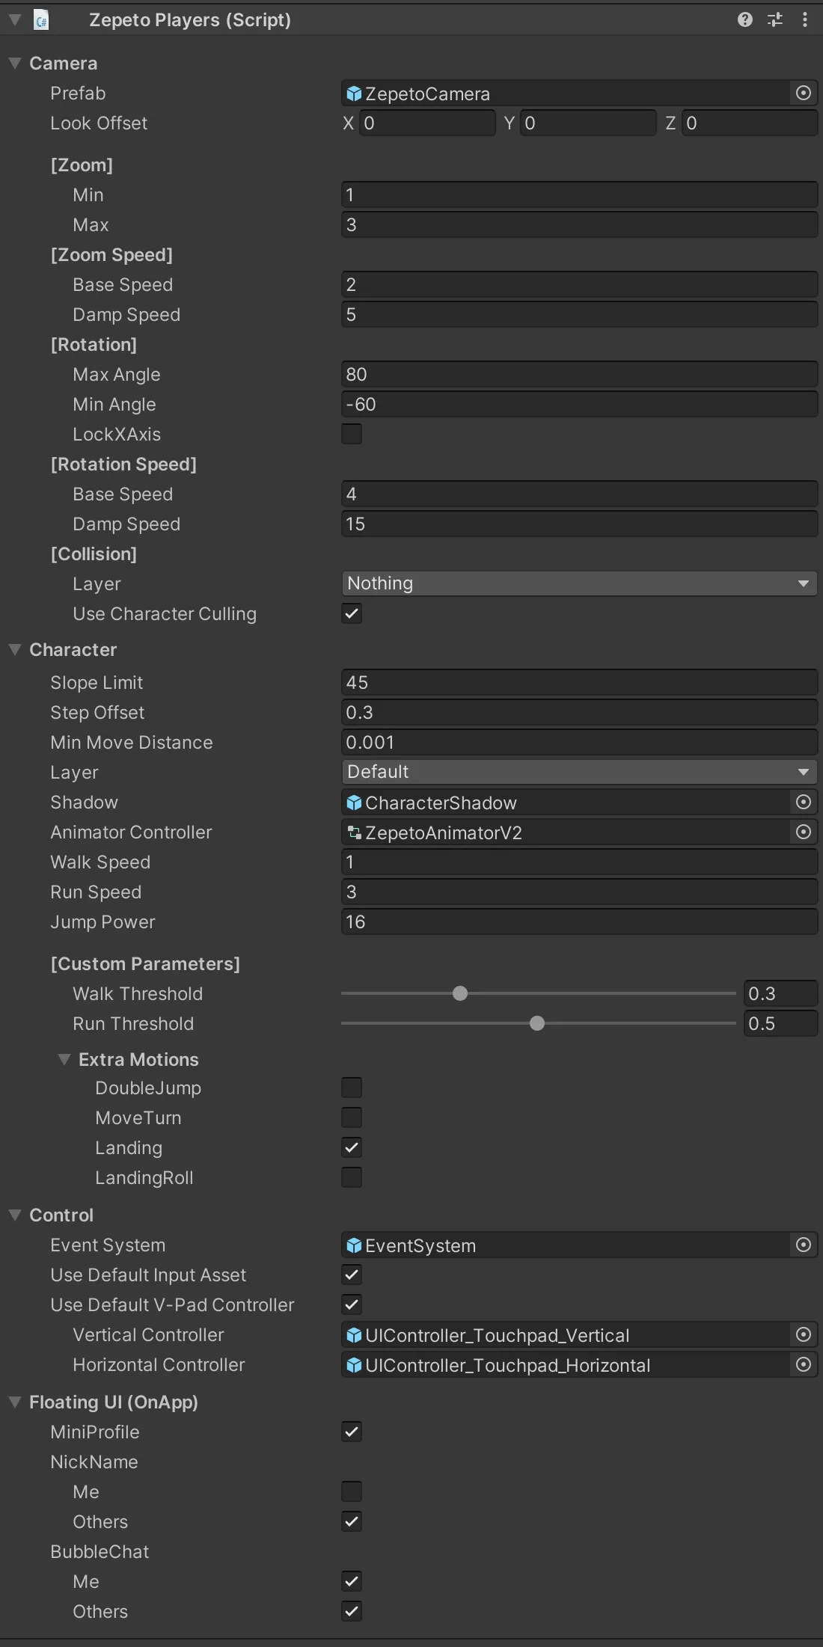This screenshot has width=823, height=1647.
Task: Click the Run Speed field showing 3
Action: [579, 892]
